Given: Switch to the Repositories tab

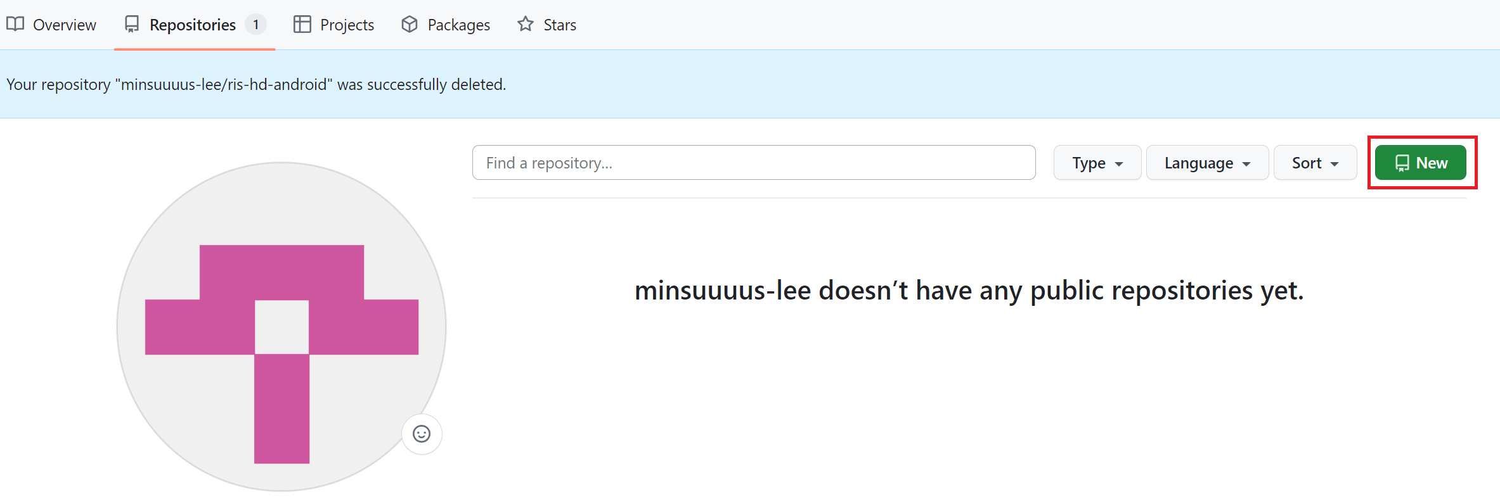Looking at the screenshot, I should tap(195, 25).
